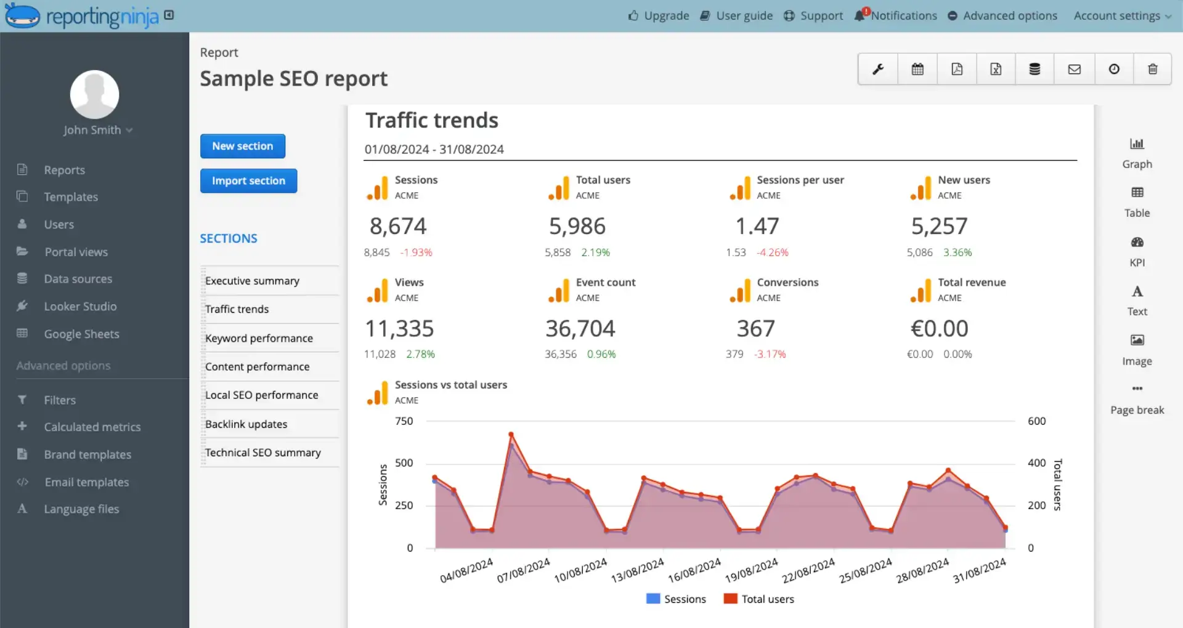Click the New section button
This screenshot has width=1183, height=628.
[243, 146]
